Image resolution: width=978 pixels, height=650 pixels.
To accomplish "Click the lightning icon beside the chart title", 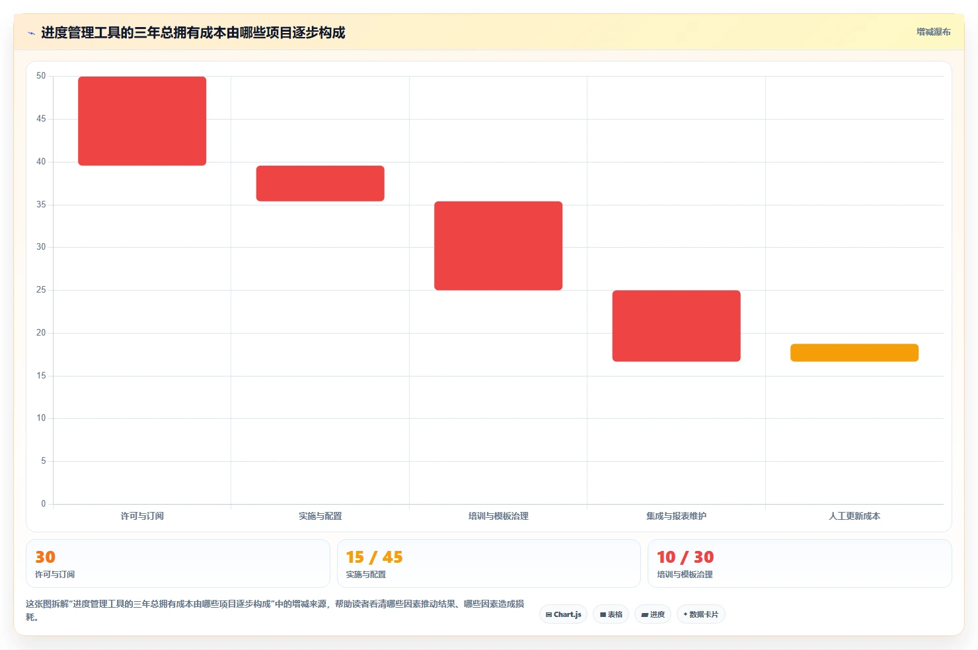I will tap(31, 33).
